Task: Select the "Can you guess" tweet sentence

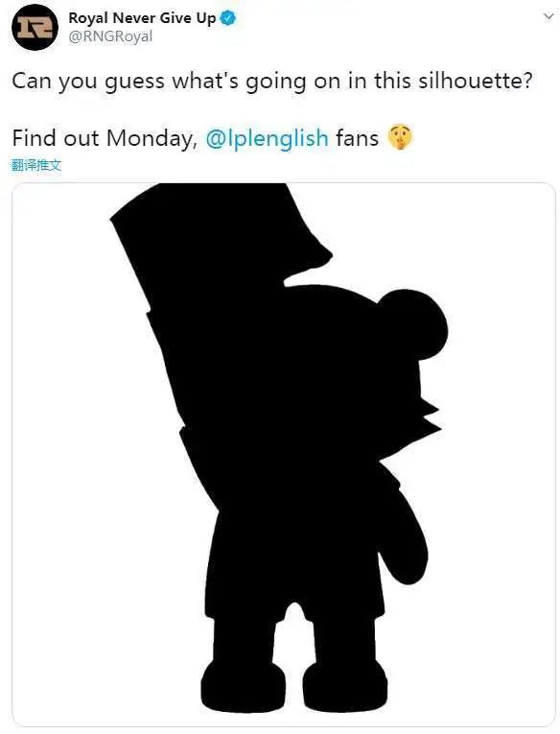Action: pyautogui.click(x=271, y=81)
